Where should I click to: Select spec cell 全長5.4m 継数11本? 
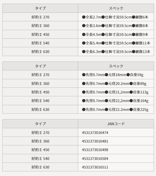click(116, 43)
